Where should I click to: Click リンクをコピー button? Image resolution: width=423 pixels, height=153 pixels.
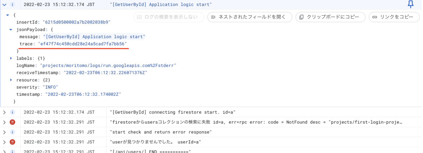[x=394, y=17]
